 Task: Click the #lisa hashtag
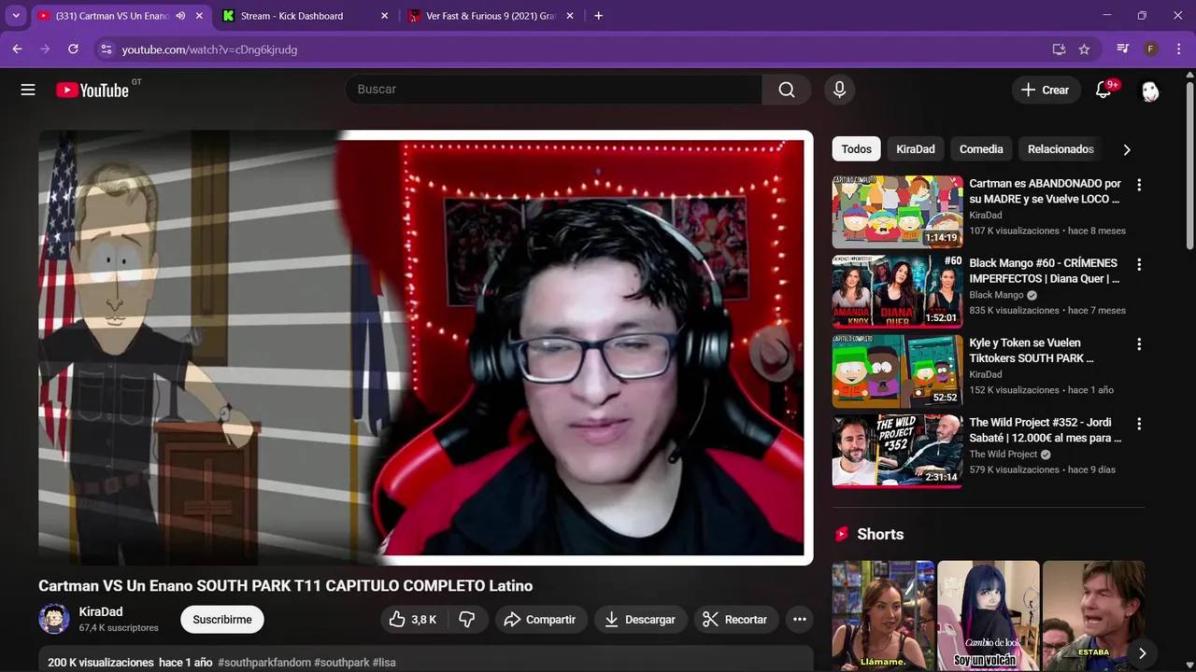(384, 663)
